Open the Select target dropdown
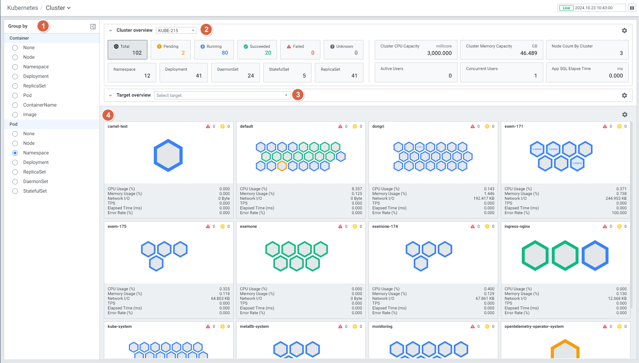Image resolution: width=639 pixels, height=363 pixels. (x=222, y=96)
